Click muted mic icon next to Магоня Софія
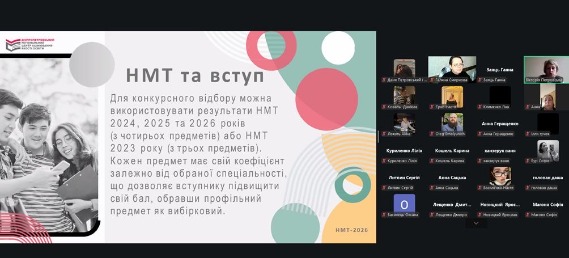 [528, 215]
